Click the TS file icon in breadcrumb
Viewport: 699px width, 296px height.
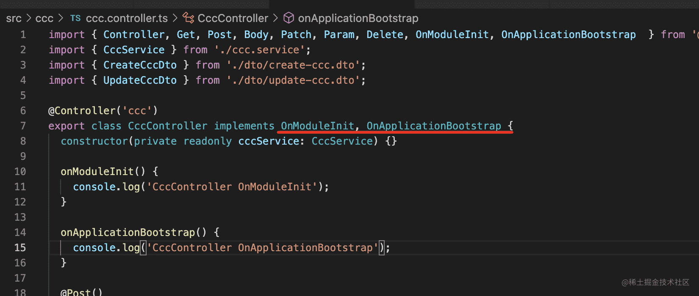tap(75, 18)
